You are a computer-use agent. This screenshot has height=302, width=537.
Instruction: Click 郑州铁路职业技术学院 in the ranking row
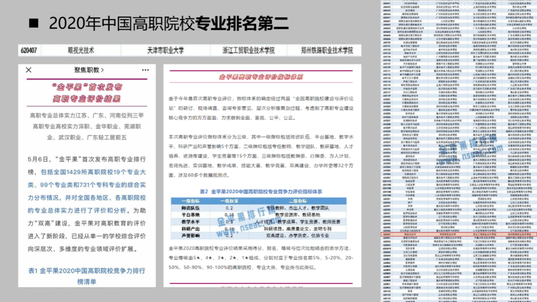327,50
